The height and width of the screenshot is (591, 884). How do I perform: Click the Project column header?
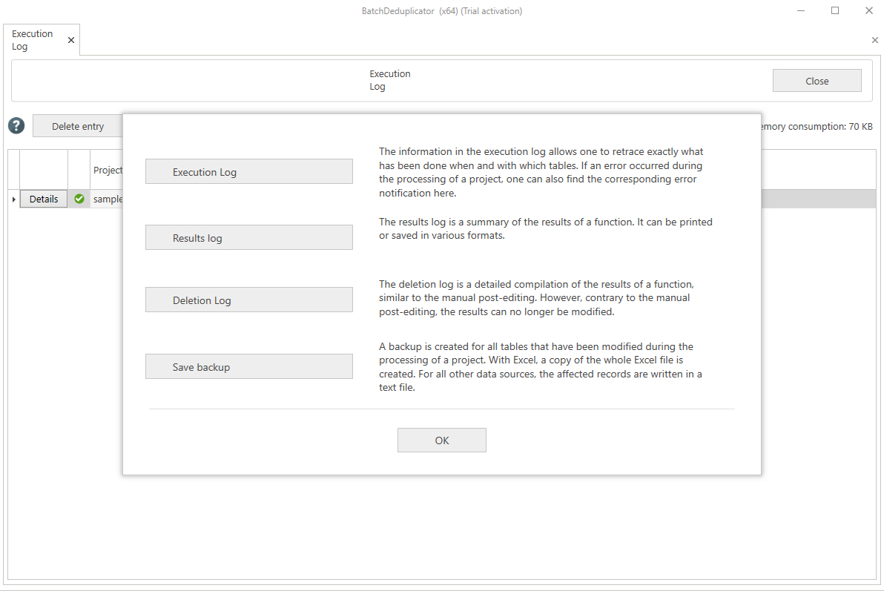107,170
